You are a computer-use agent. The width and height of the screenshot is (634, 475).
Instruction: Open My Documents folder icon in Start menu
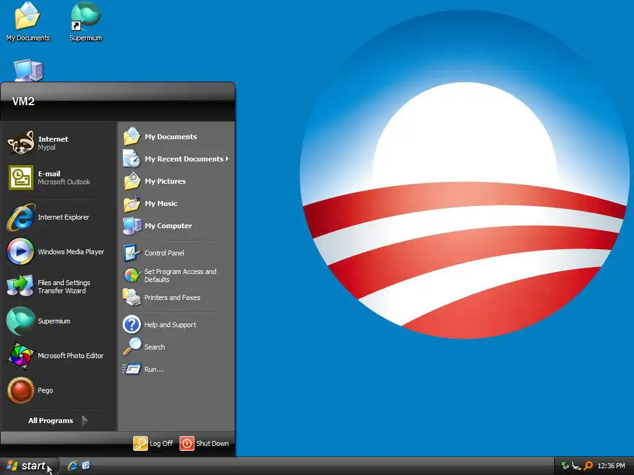coord(132,137)
